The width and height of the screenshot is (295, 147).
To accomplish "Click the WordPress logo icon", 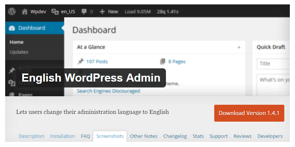I will coord(12,11).
